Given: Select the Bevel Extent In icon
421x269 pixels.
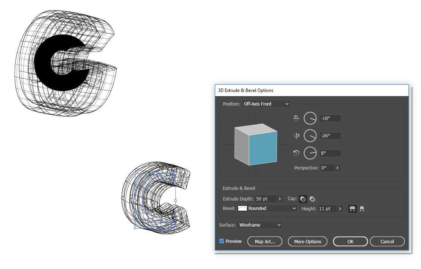Looking at the screenshot, I should click(x=362, y=208).
